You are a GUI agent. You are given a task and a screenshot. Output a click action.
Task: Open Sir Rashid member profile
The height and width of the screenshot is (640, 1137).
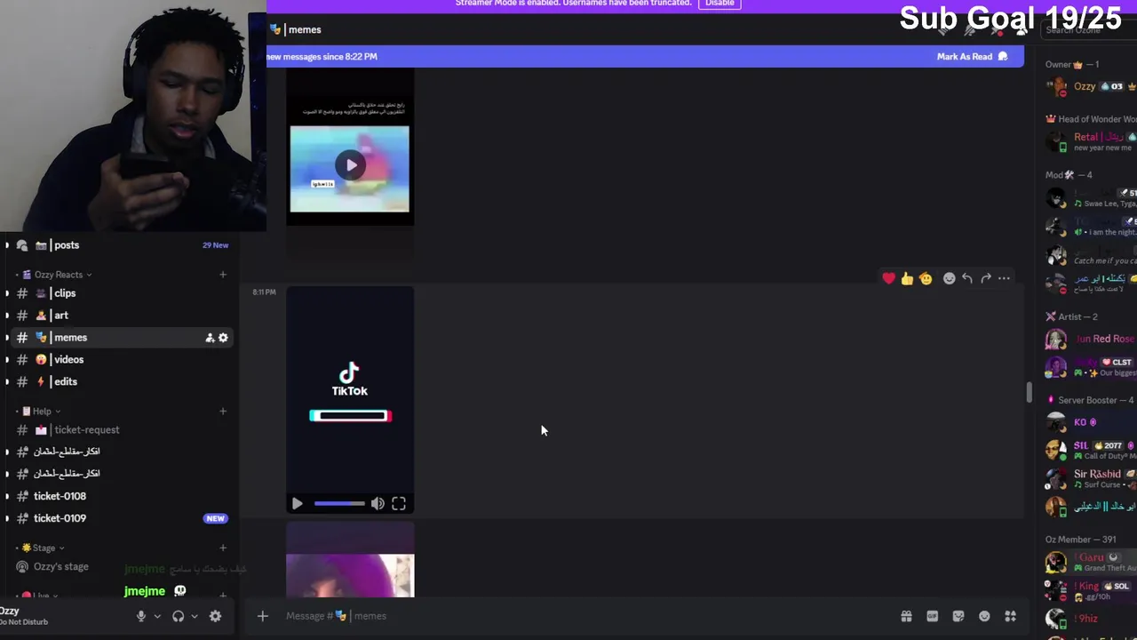[1089, 479]
